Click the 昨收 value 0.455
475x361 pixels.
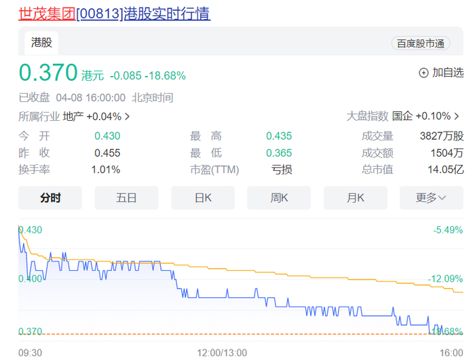[107, 153]
